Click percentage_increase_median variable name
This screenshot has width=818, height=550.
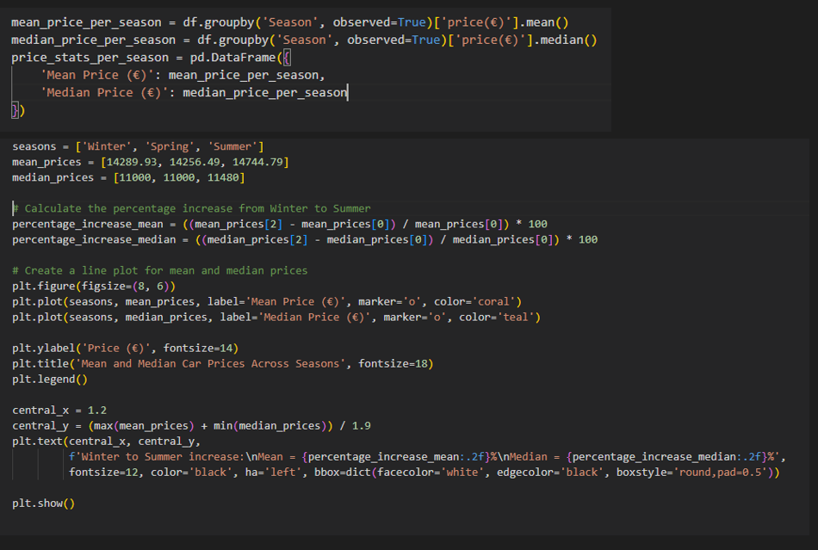click(94, 240)
